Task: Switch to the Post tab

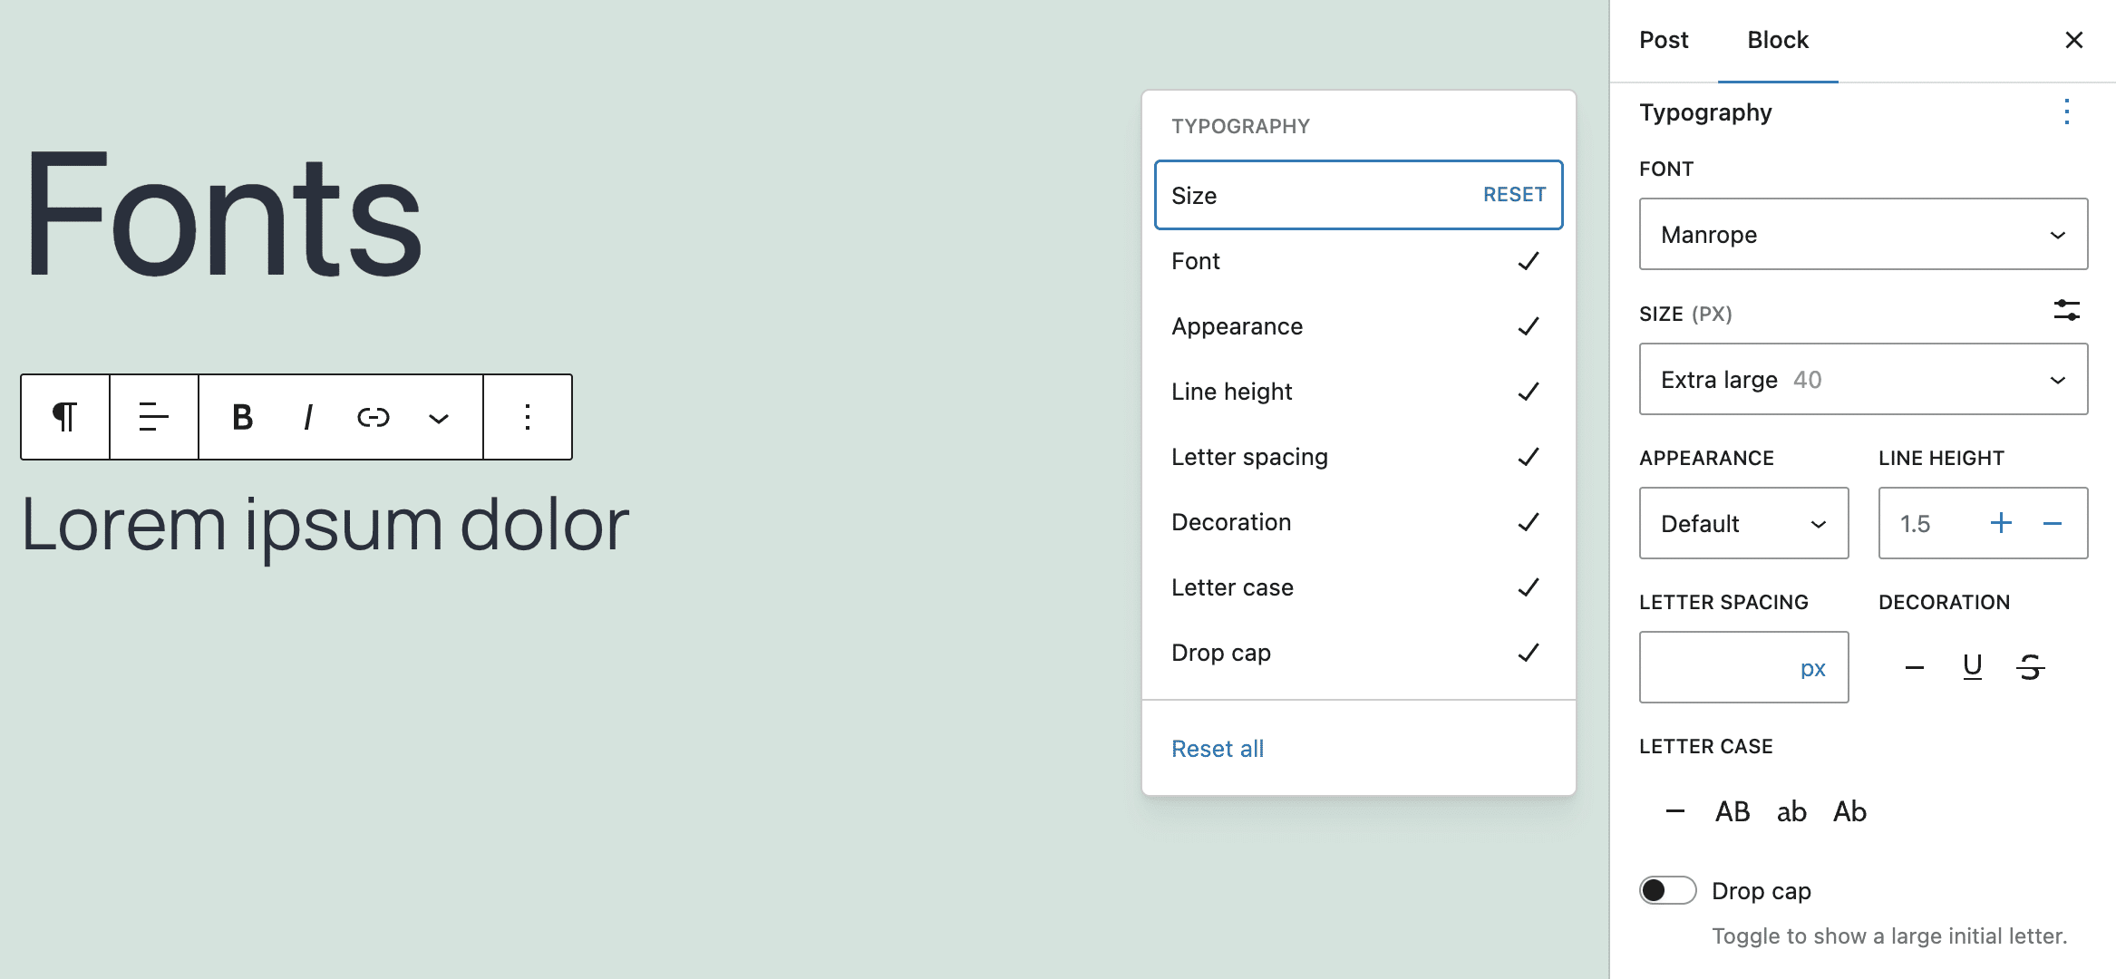Action: tap(1663, 40)
